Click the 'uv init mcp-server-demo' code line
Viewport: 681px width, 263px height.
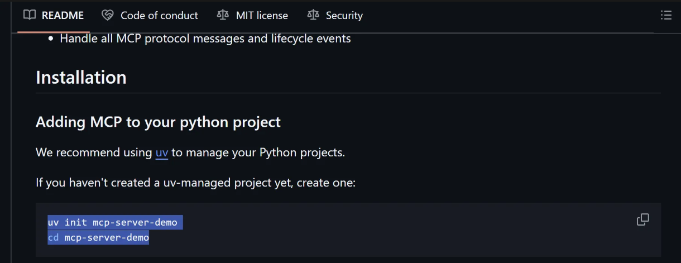point(112,222)
